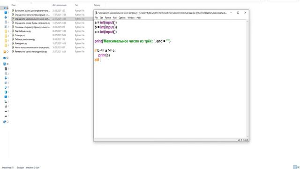Select 'Словарь.py' file in Explorer

coord(20,35)
